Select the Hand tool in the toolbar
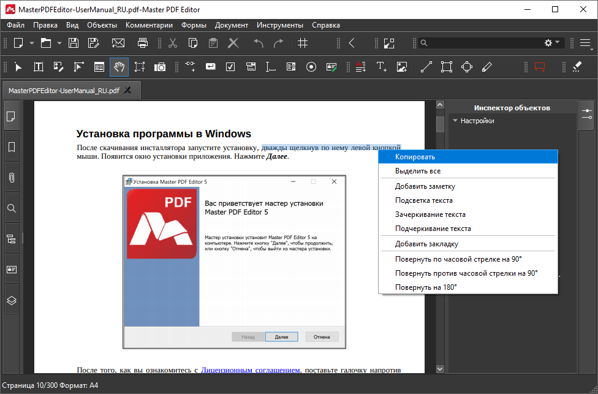 click(x=119, y=67)
